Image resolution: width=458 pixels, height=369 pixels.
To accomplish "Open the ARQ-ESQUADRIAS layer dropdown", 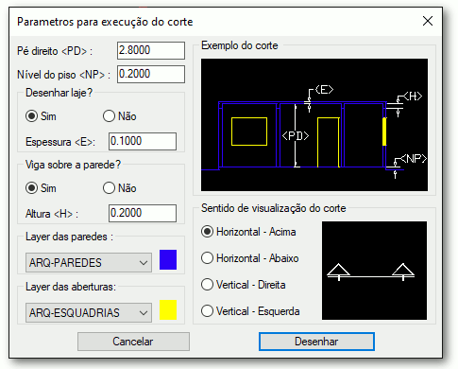I will (x=89, y=312).
